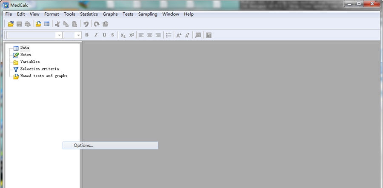Image resolution: width=383 pixels, height=188 pixels.
Task: Center align text
Action: click(150, 35)
